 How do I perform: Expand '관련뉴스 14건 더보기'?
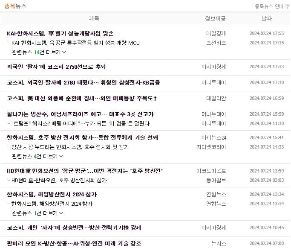tap(39, 53)
